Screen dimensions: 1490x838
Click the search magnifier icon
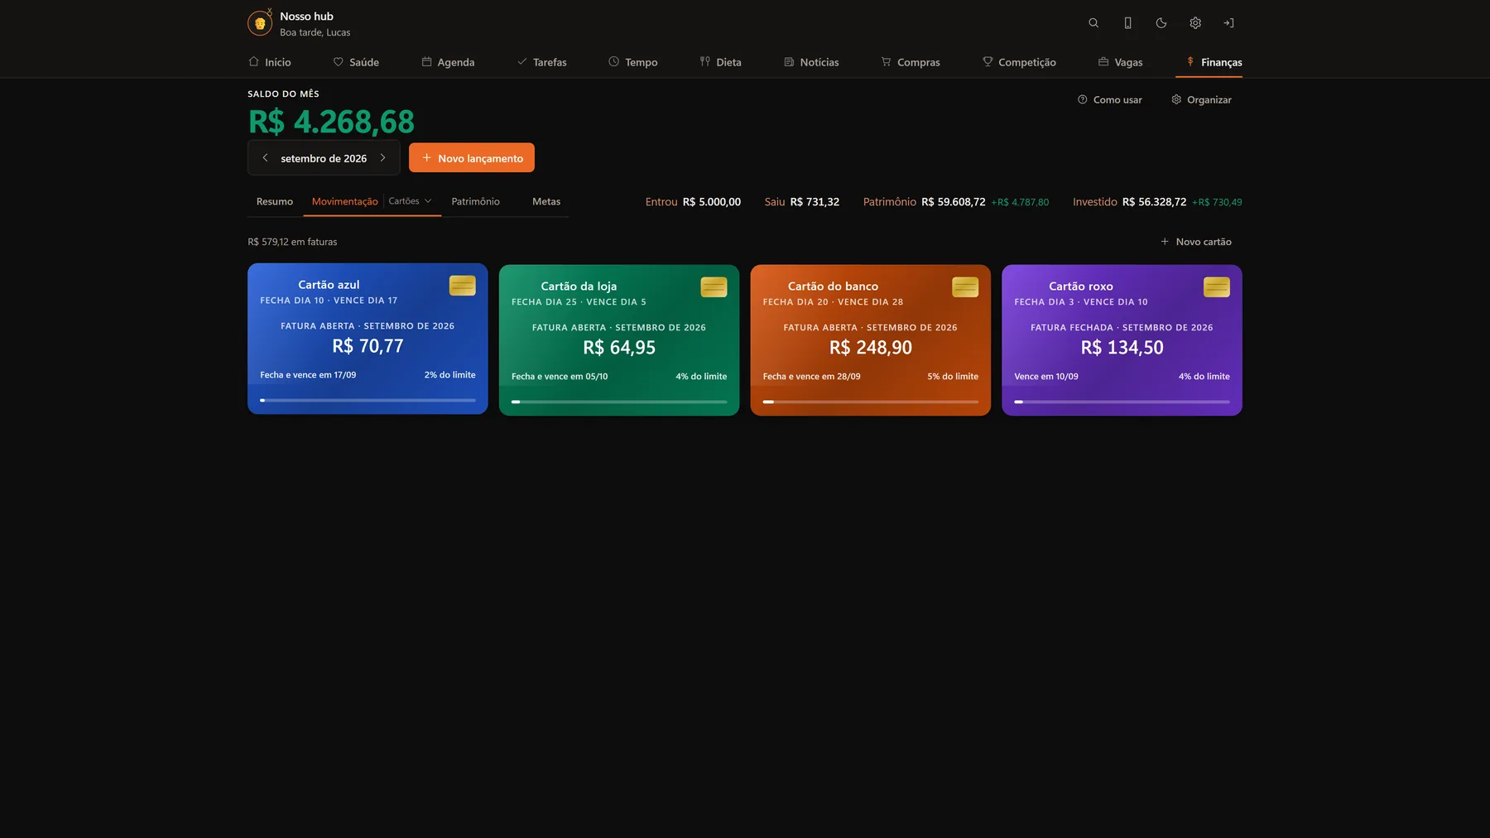tap(1093, 23)
